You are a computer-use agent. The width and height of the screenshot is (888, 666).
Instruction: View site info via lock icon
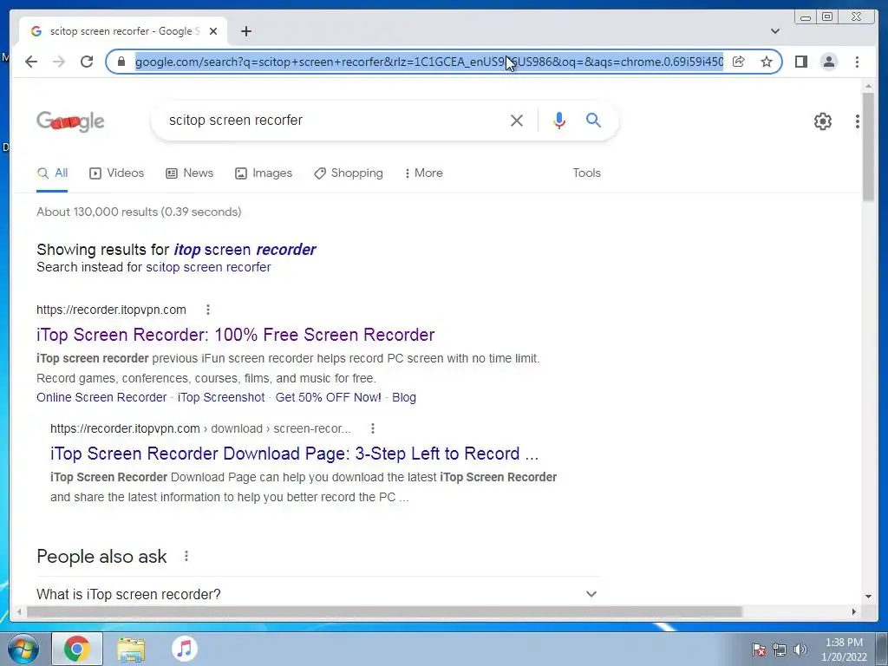(x=121, y=62)
